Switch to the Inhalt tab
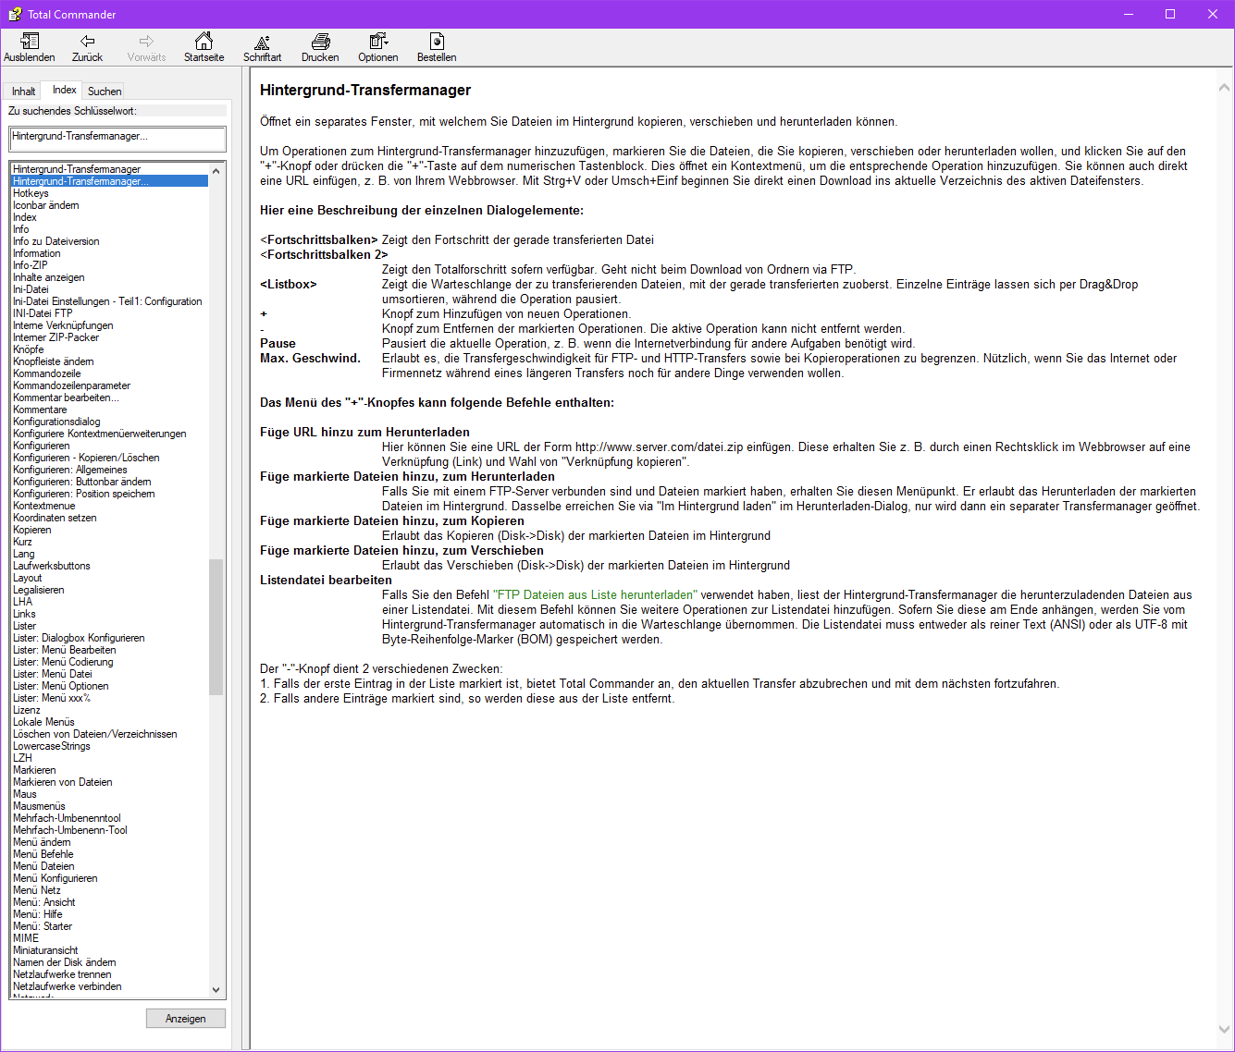This screenshot has height=1052, width=1235. point(24,92)
